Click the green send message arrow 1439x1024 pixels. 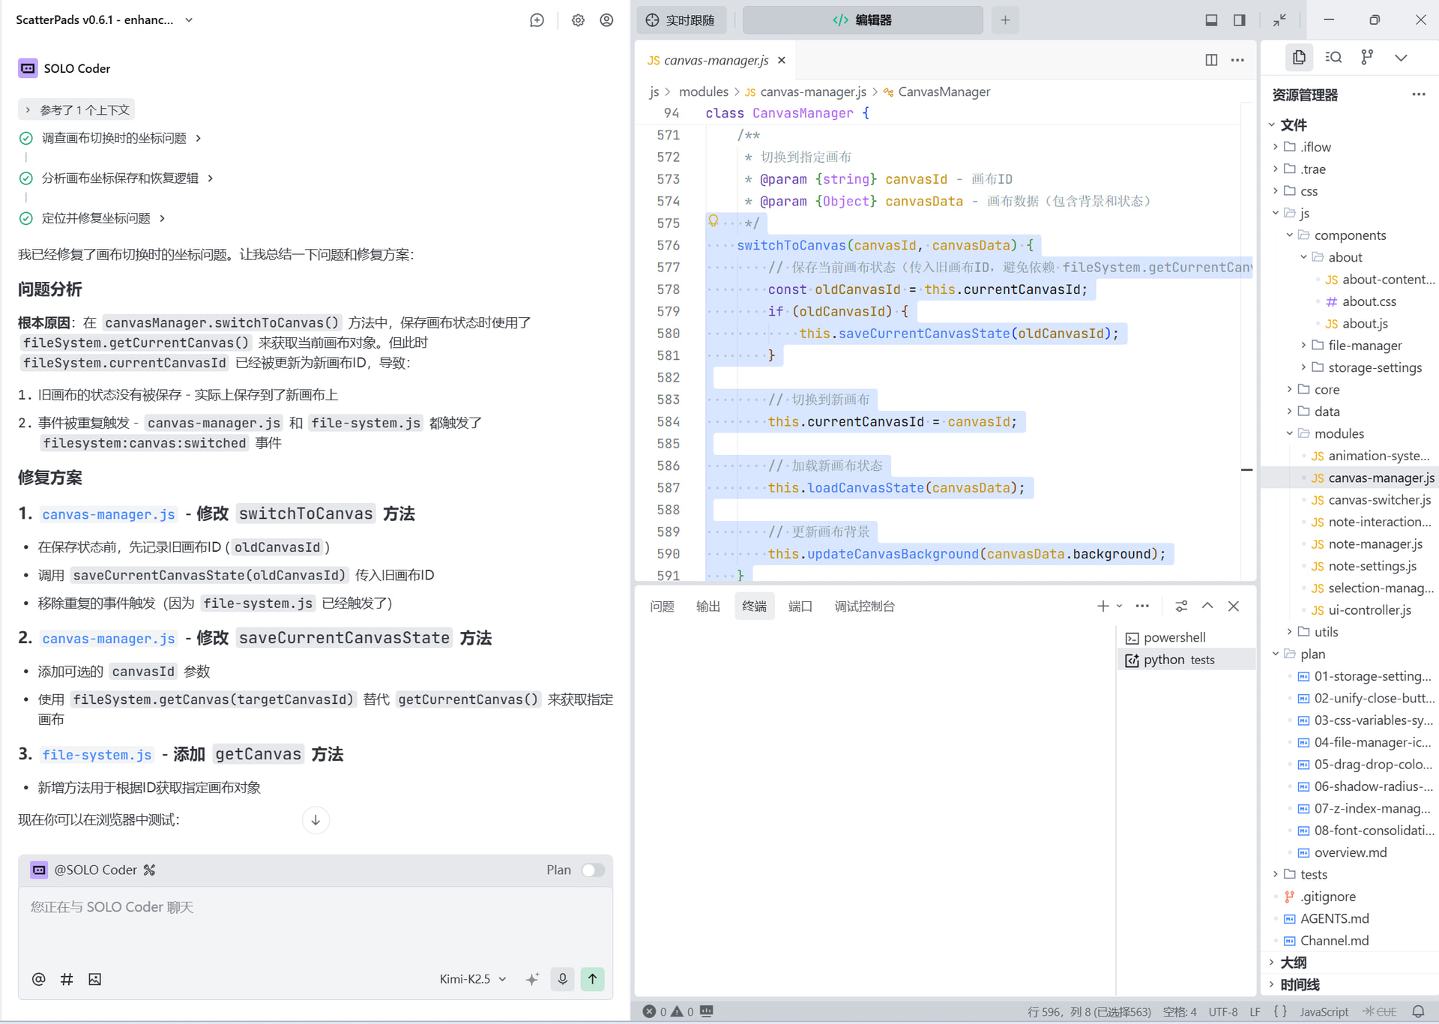click(x=592, y=978)
